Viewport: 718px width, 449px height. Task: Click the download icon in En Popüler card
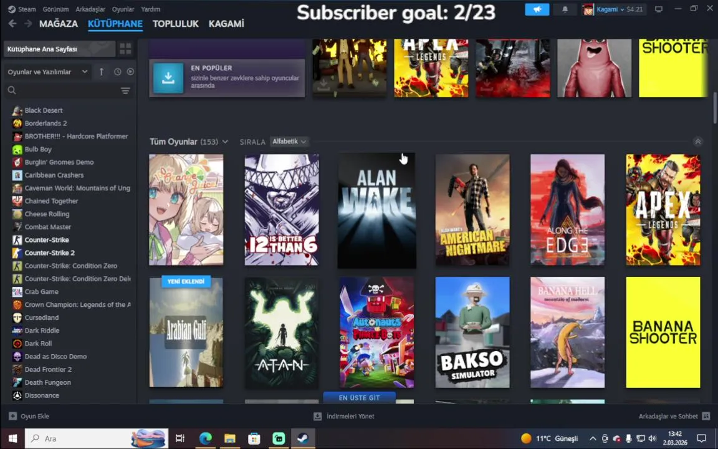click(168, 78)
